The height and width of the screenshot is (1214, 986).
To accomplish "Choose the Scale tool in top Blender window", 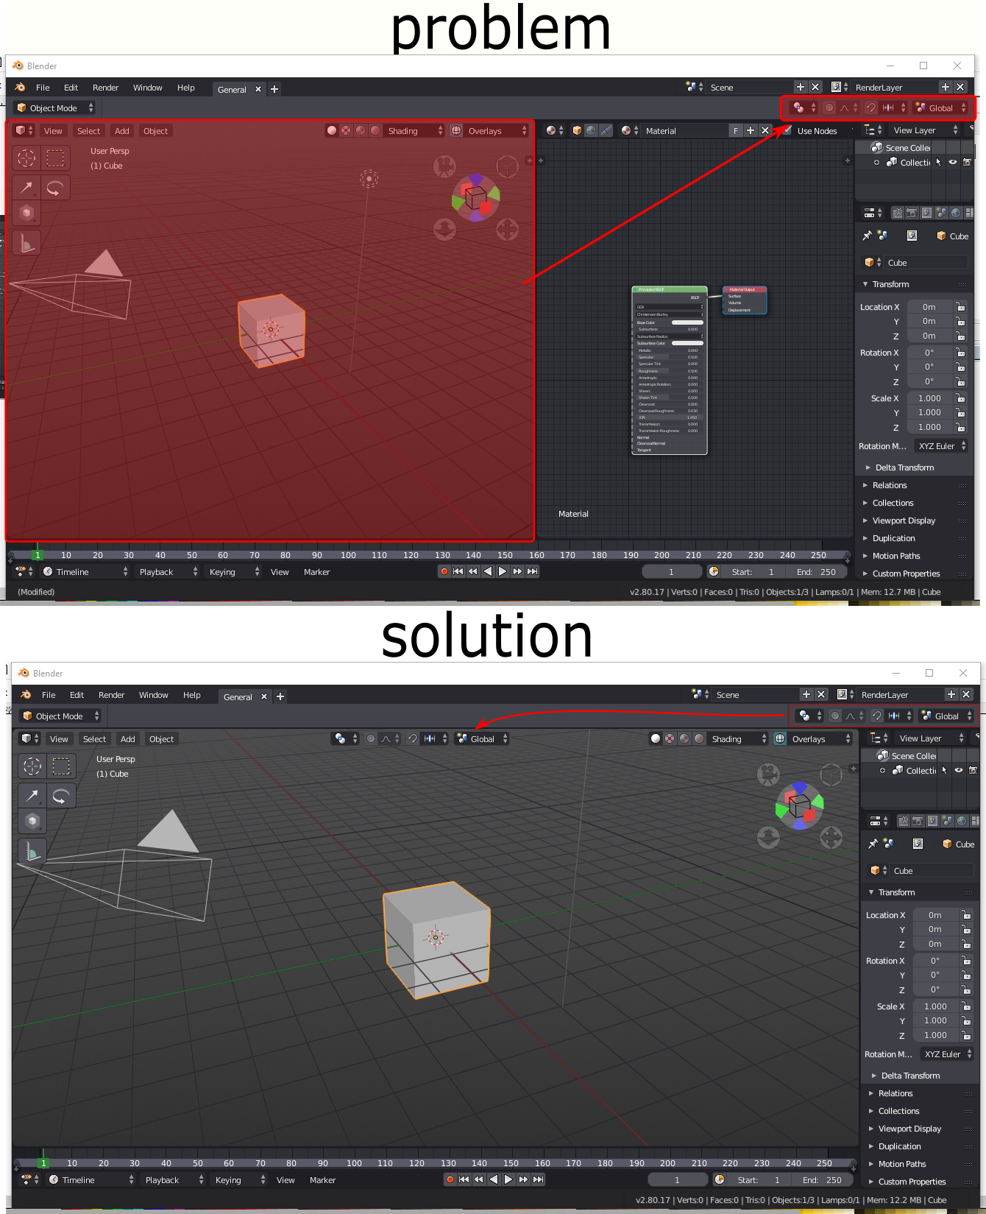I will (x=26, y=213).
